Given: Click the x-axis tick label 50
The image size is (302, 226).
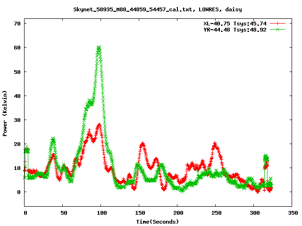Looking at the screenshot, I should click(x=64, y=213).
